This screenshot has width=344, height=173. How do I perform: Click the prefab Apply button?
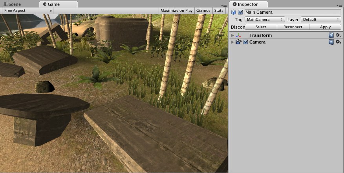click(325, 27)
